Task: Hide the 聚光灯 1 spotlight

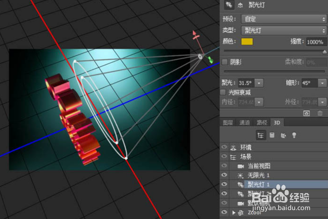Action: (x=224, y=184)
